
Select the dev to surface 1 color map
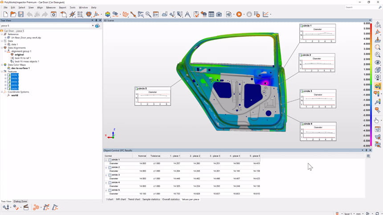click(20, 68)
